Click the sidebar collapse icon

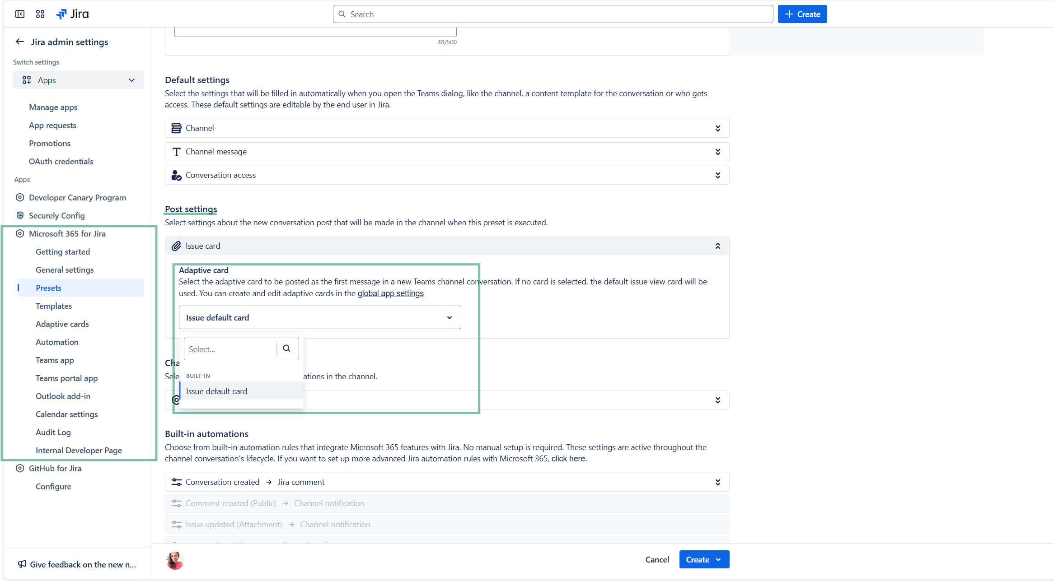pyautogui.click(x=20, y=14)
